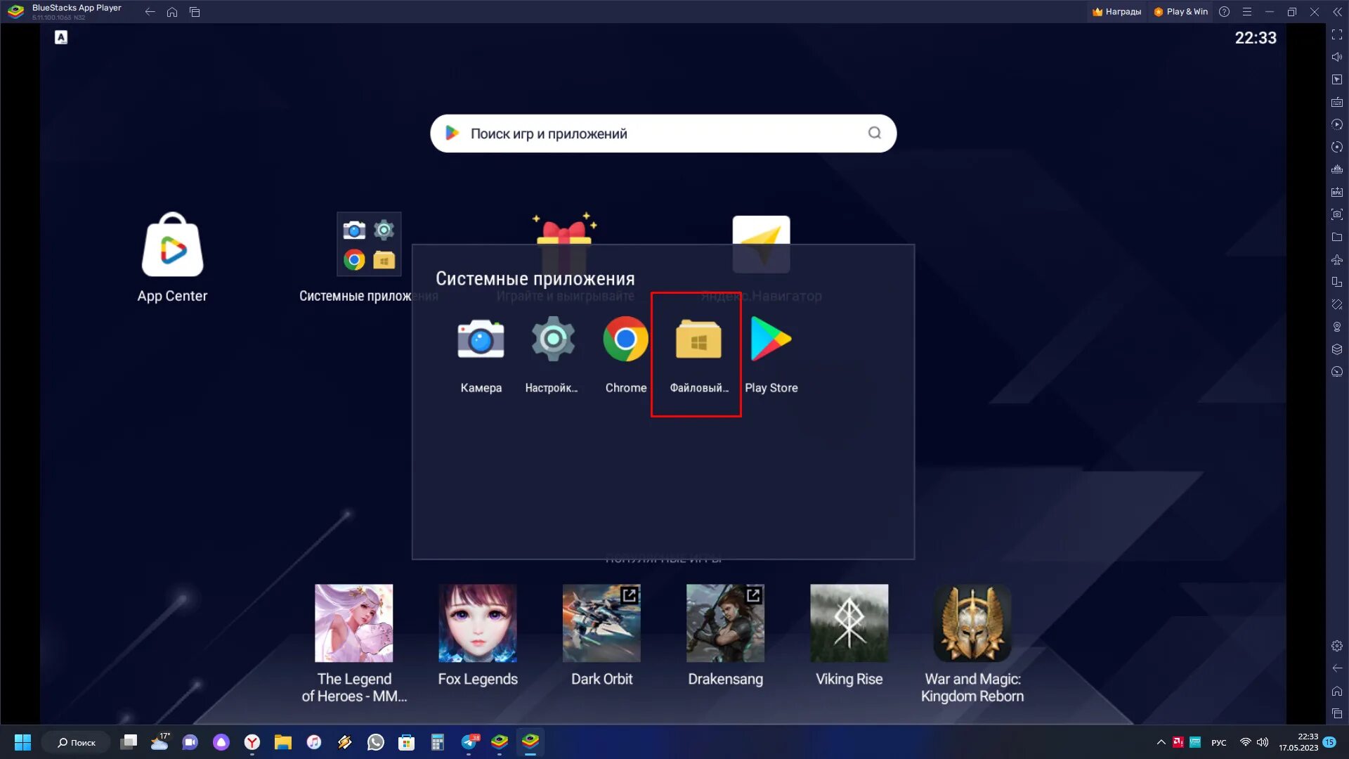Open Windows Start menu
The height and width of the screenshot is (759, 1349).
[x=22, y=742]
